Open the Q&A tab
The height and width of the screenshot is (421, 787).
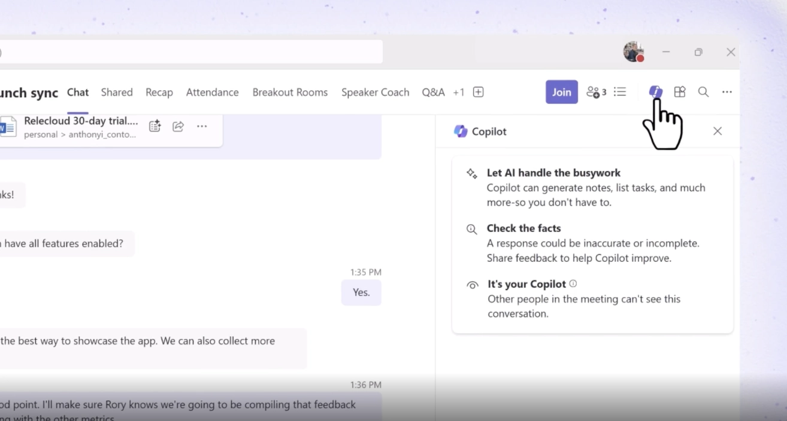[x=433, y=92]
